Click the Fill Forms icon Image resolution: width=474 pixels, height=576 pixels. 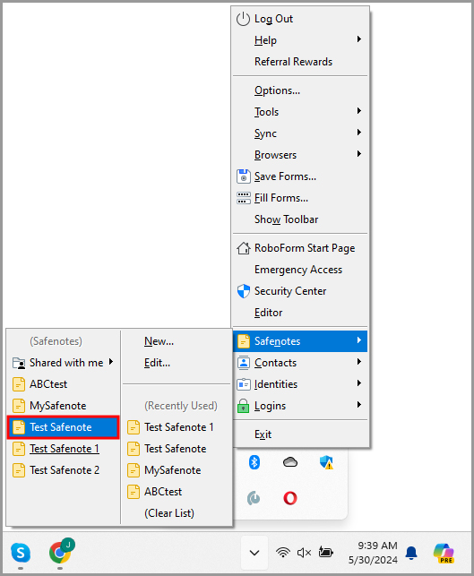tap(243, 198)
